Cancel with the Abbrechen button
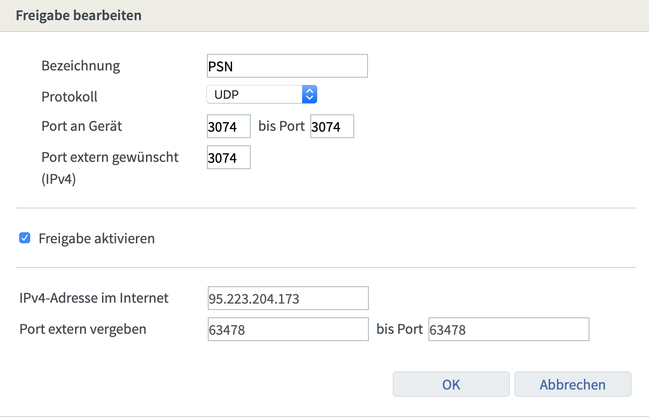This screenshot has width=649, height=417. 573,384
